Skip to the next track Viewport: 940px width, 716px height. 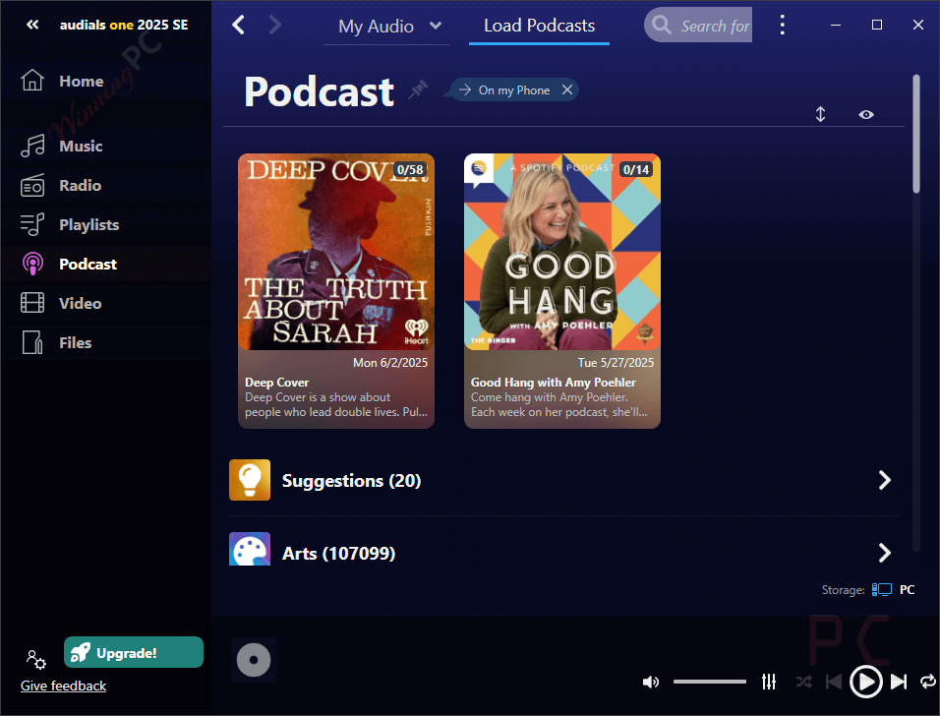point(898,682)
